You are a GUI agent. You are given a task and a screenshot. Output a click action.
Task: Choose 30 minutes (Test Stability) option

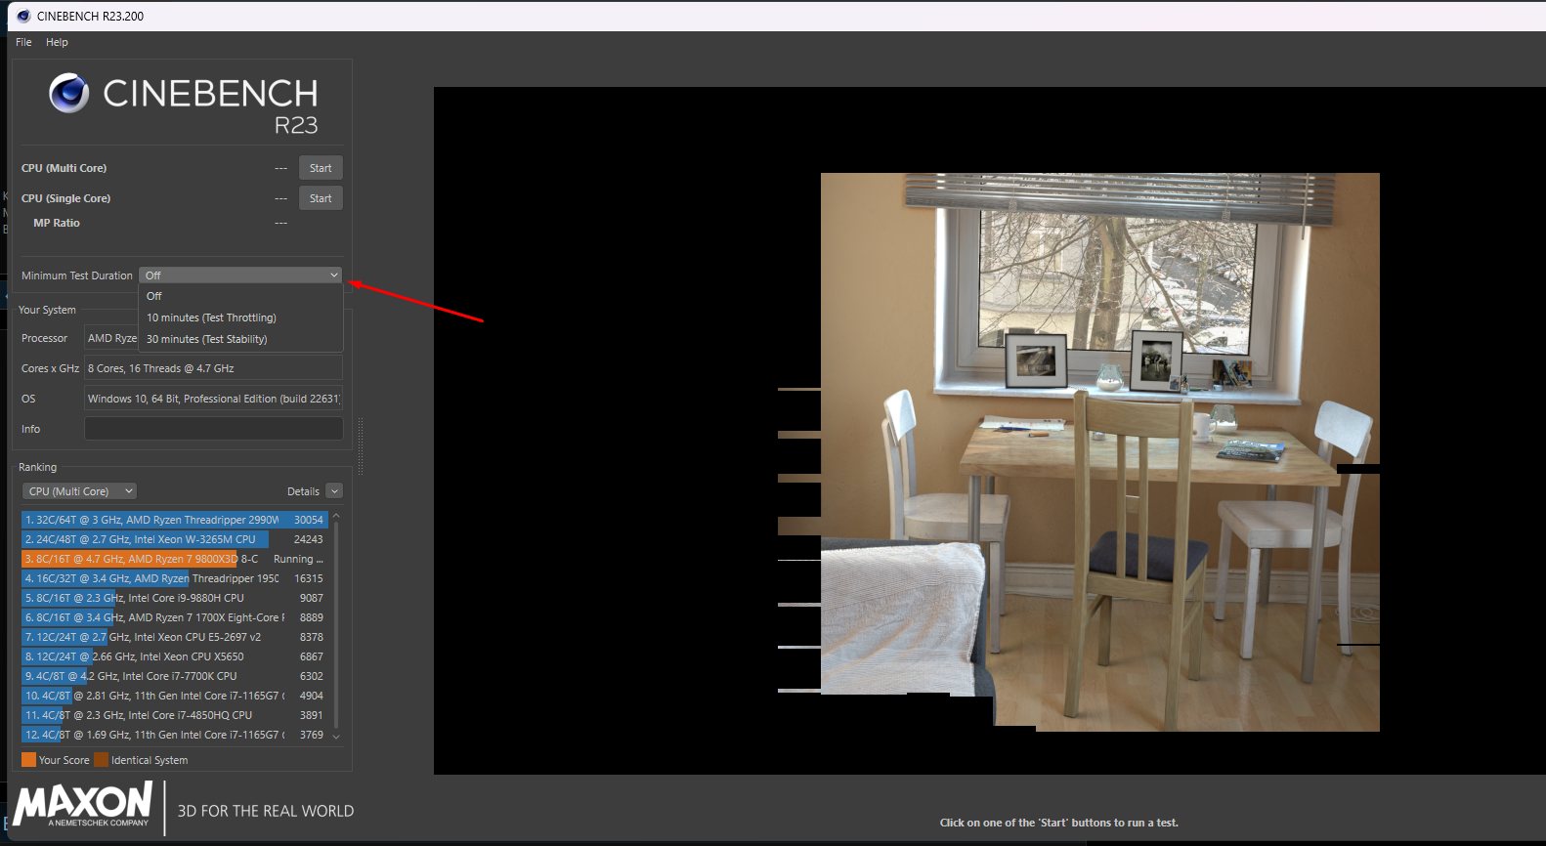click(x=240, y=339)
